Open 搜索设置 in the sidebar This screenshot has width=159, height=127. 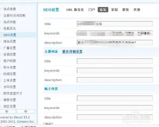[10, 100]
